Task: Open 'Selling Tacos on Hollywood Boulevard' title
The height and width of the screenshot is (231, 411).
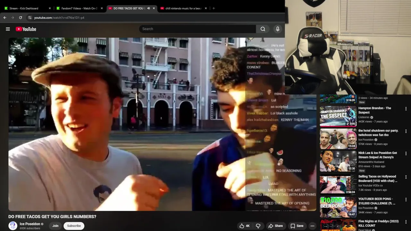Action: coord(378,179)
